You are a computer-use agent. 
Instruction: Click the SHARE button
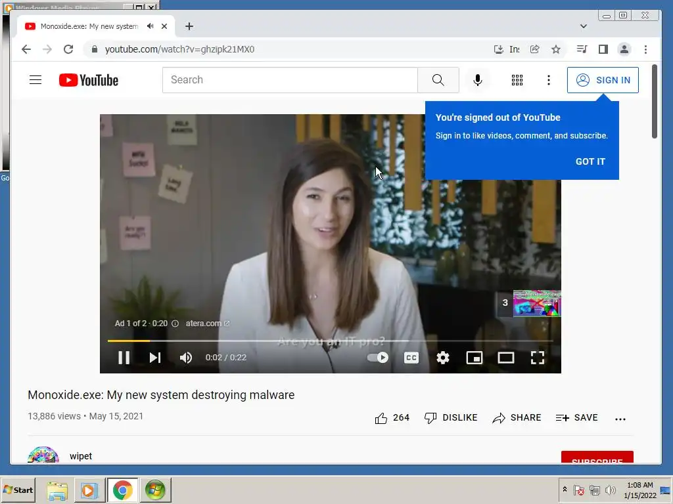pos(517,418)
